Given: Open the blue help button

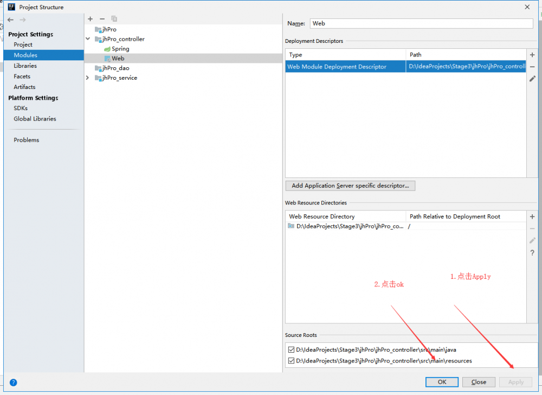Looking at the screenshot, I should (x=13, y=382).
